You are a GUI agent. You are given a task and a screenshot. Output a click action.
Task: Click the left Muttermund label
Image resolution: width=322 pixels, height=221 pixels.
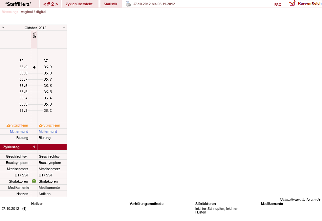[19, 131]
